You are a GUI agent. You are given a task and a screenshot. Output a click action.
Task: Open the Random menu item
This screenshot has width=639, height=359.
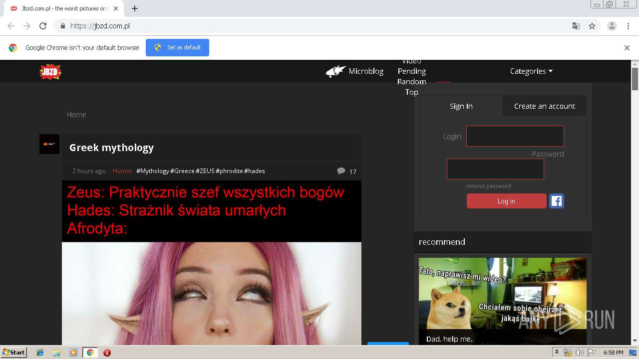412,82
